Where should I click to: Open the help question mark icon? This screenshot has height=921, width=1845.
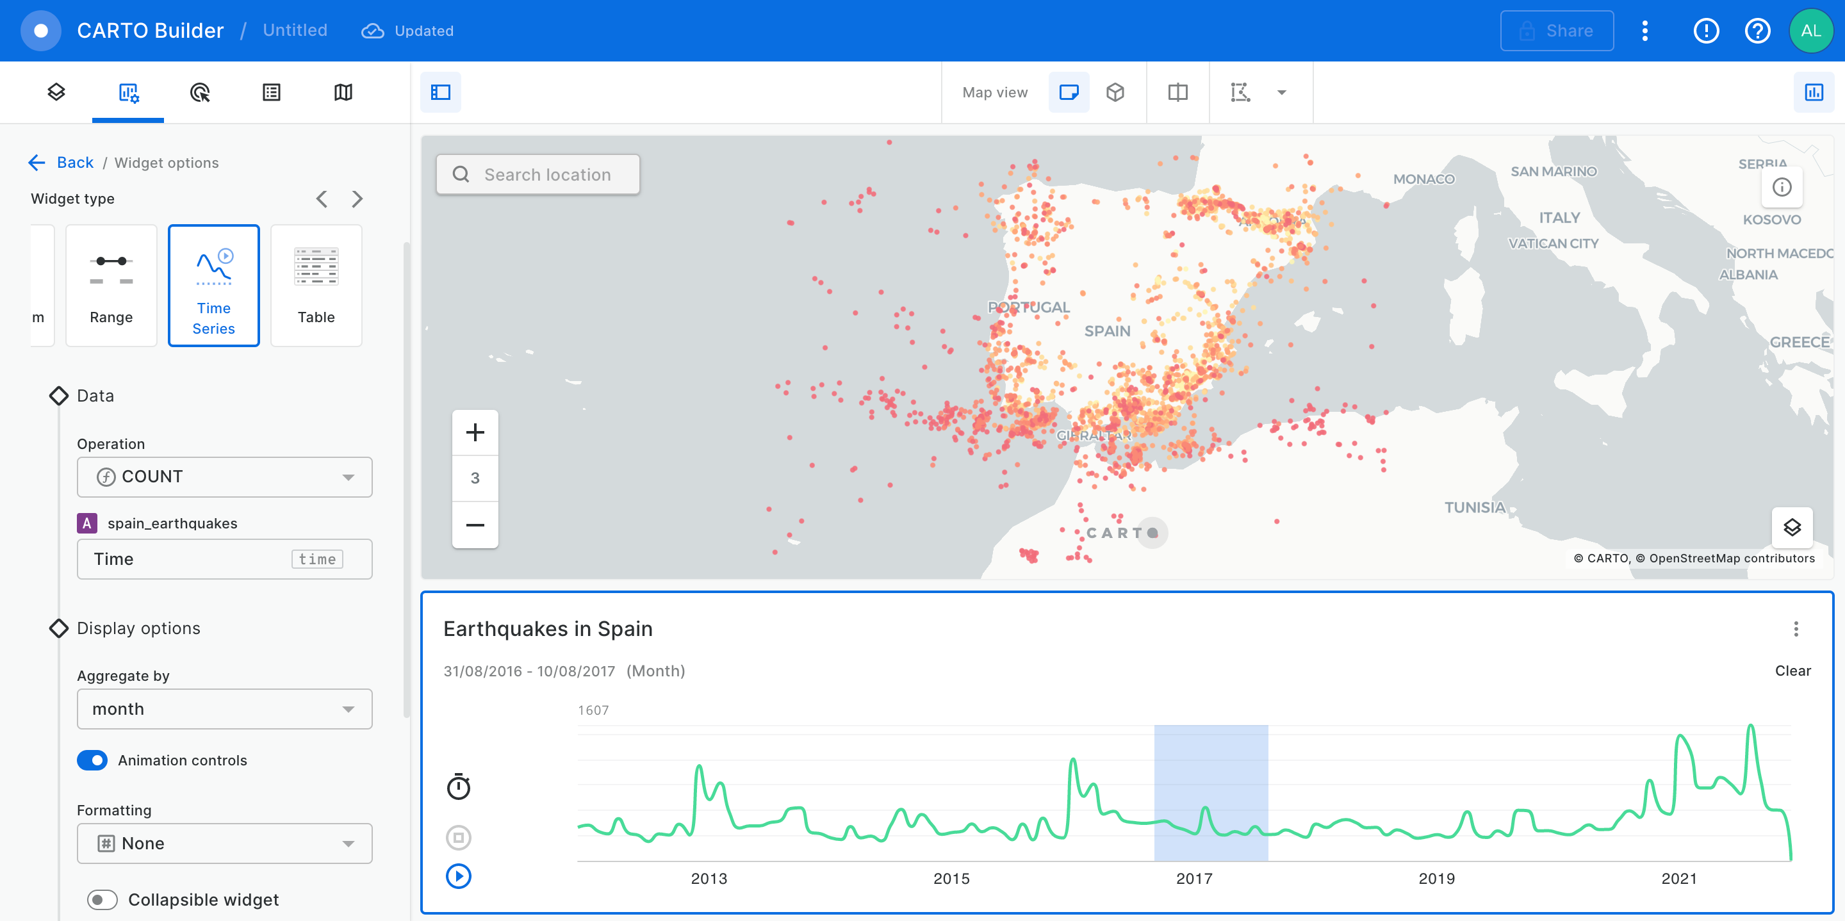(x=1757, y=31)
